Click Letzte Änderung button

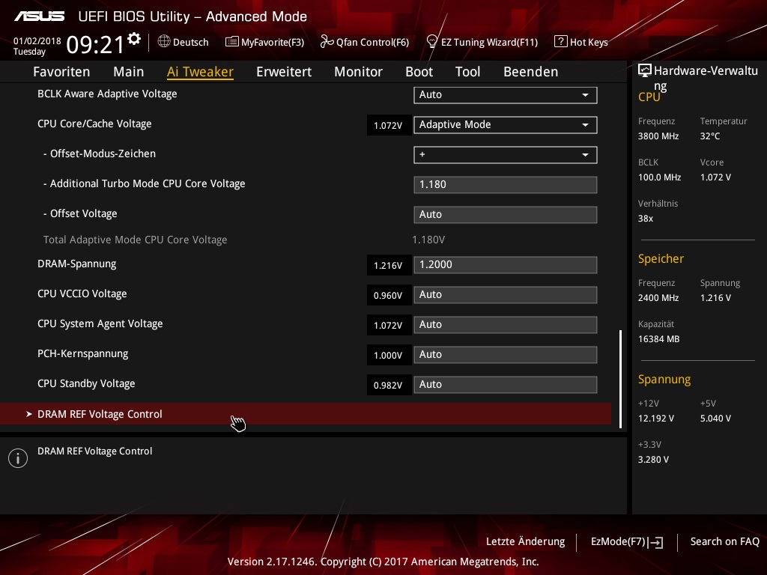[525, 542]
